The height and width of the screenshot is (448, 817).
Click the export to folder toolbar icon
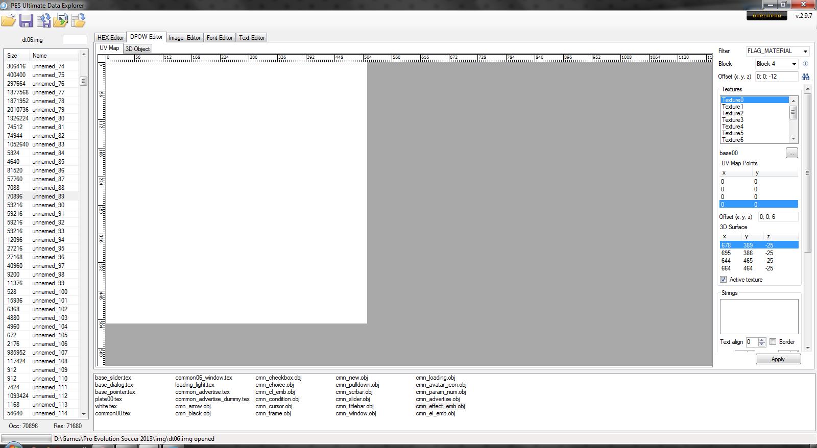[x=78, y=21]
